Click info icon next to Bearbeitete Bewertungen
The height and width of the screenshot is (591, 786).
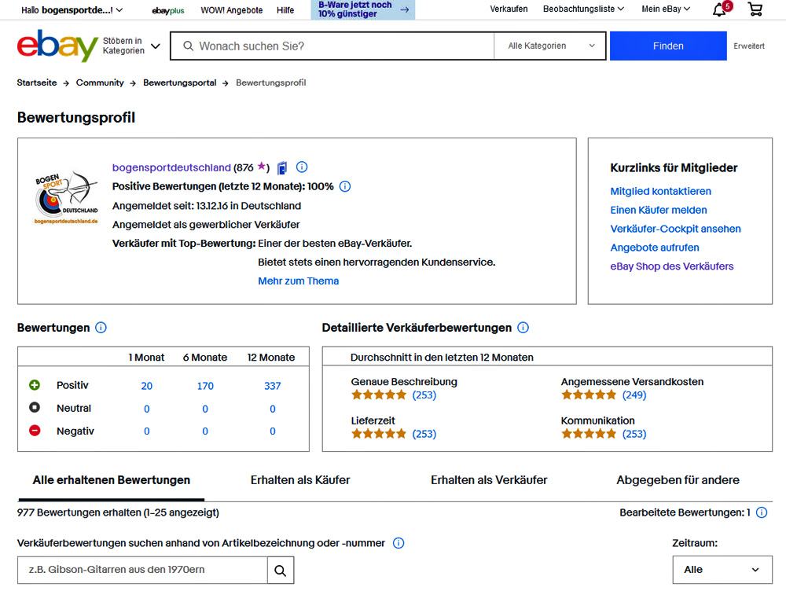coord(761,512)
